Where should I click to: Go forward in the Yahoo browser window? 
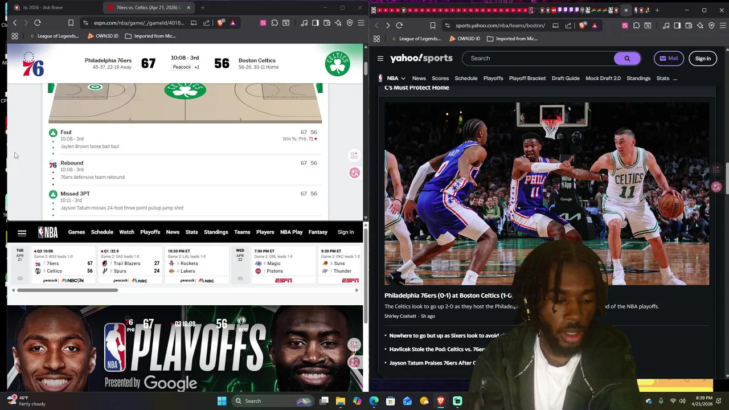point(388,26)
